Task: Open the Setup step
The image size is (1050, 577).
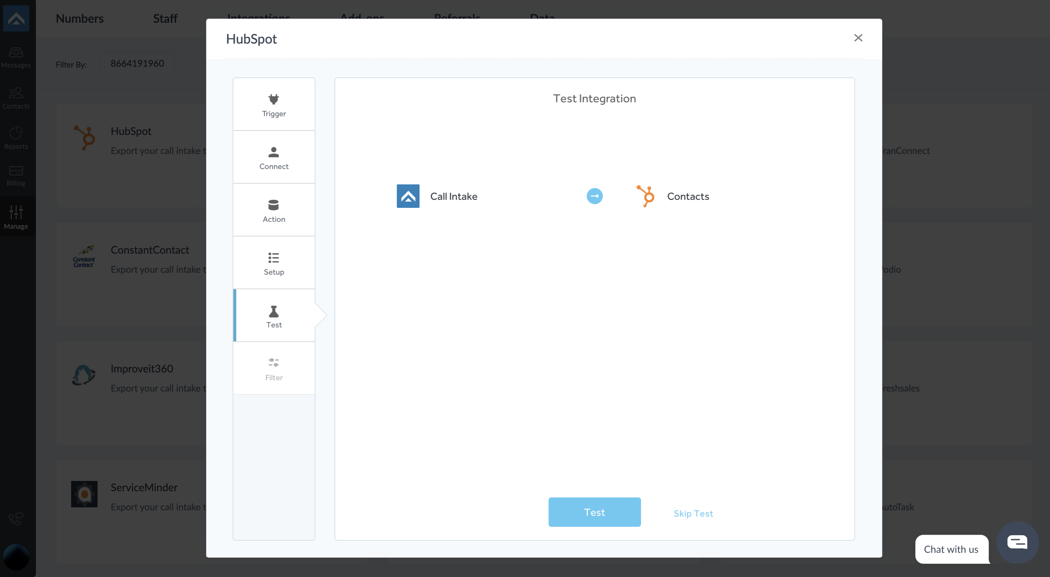Action: point(273,263)
